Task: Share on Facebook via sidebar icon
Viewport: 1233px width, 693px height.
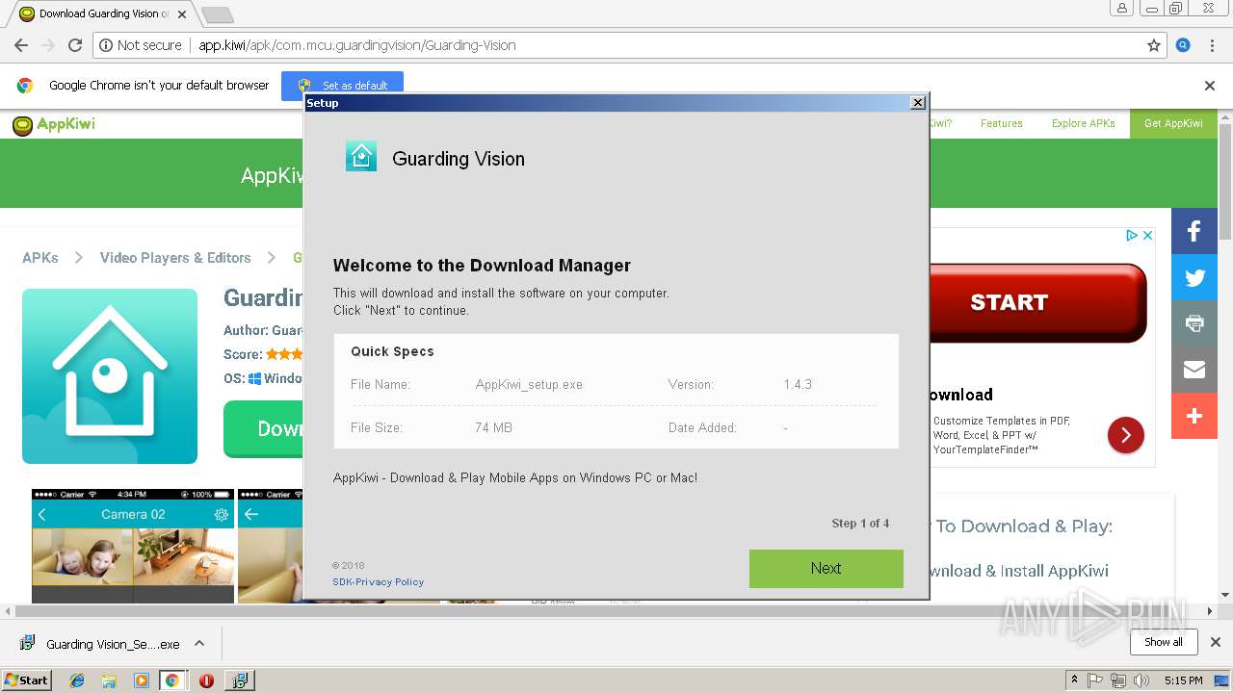Action: click(1194, 231)
